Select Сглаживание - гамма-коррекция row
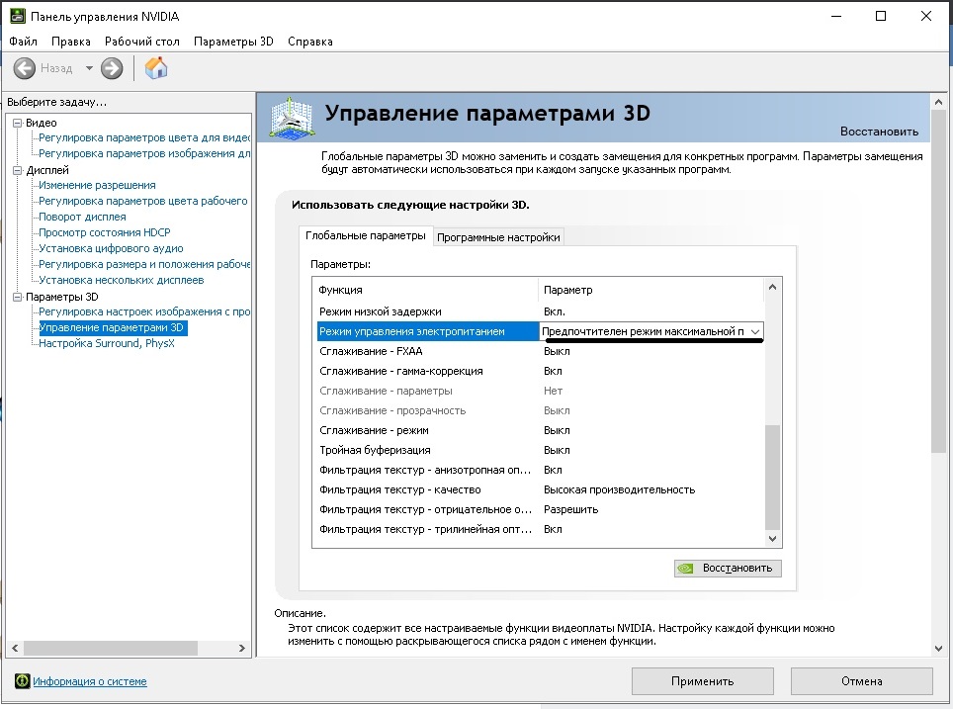Image resolution: width=953 pixels, height=709 pixels. click(x=540, y=371)
